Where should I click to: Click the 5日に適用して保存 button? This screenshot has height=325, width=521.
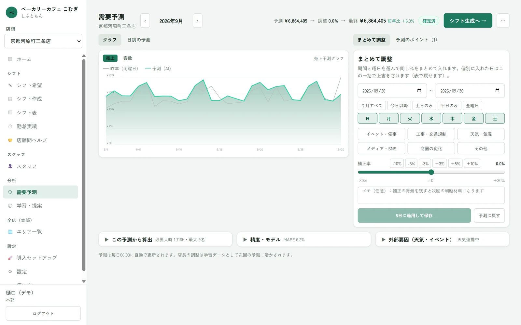(x=414, y=215)
